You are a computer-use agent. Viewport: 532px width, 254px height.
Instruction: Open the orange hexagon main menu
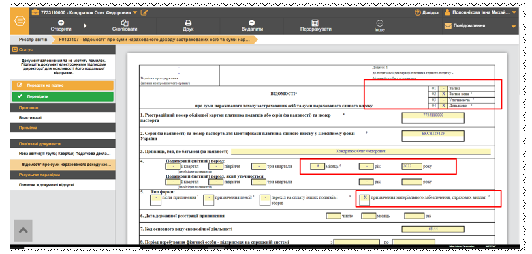[20, 21]
